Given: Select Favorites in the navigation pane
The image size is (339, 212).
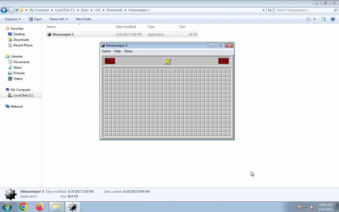Looking at the screenshot, I should tap(17, 29).
